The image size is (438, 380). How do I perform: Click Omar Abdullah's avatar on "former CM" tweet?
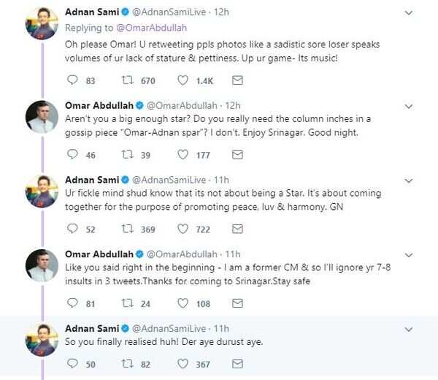click(42, 266)
